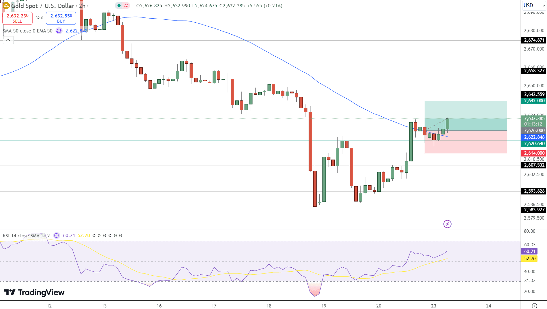The height and width of the screenshot is (309, 547).
Task: Click the 2,658.327 price level label
Action: tap(534, 71)
